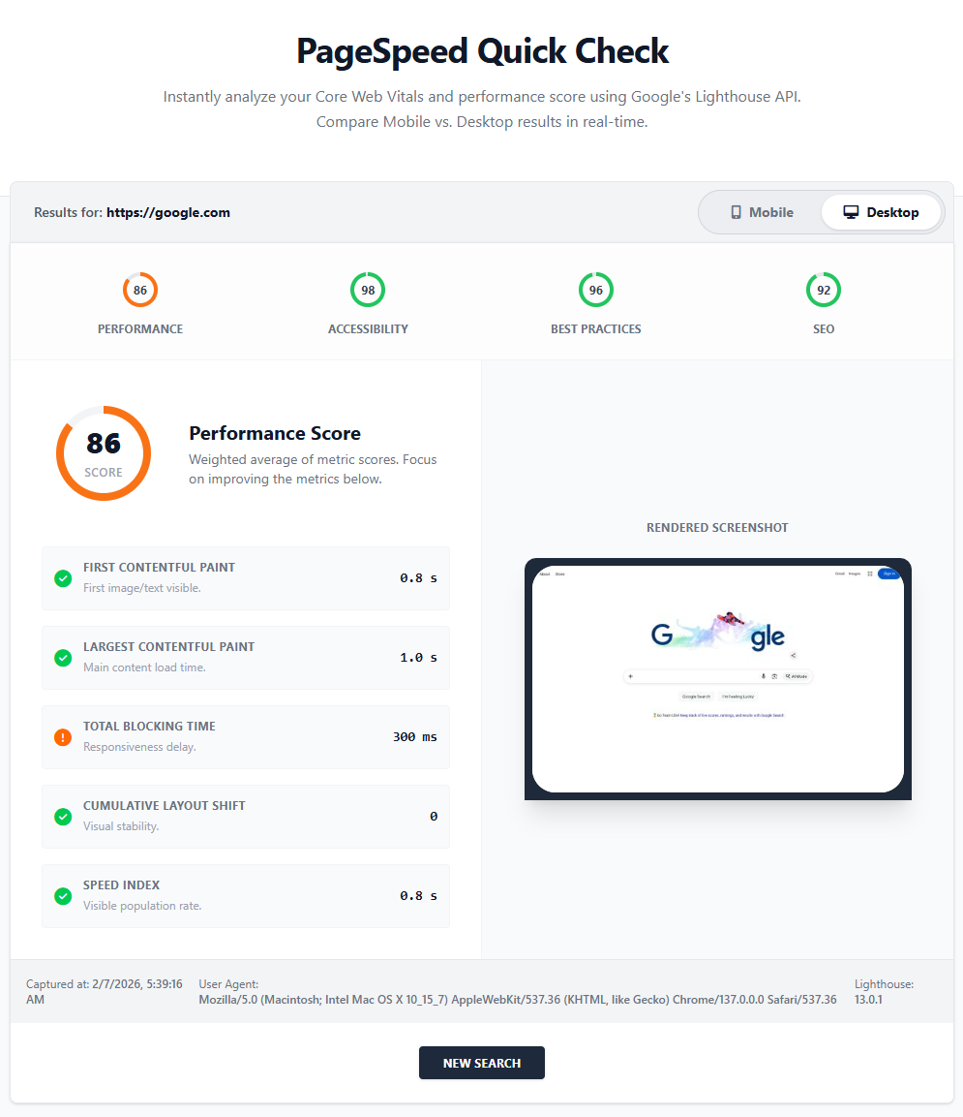Image resolution: width=963 pixels, height=1117 pixels.
Task: Click the Captured at timestamp text
Action: pos(104,992)
